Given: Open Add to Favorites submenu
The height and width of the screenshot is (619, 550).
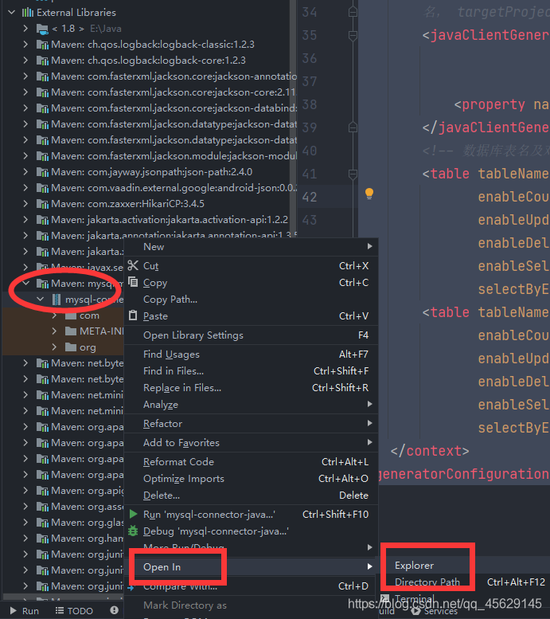Looking at the screenshot, I should point(251,442).
